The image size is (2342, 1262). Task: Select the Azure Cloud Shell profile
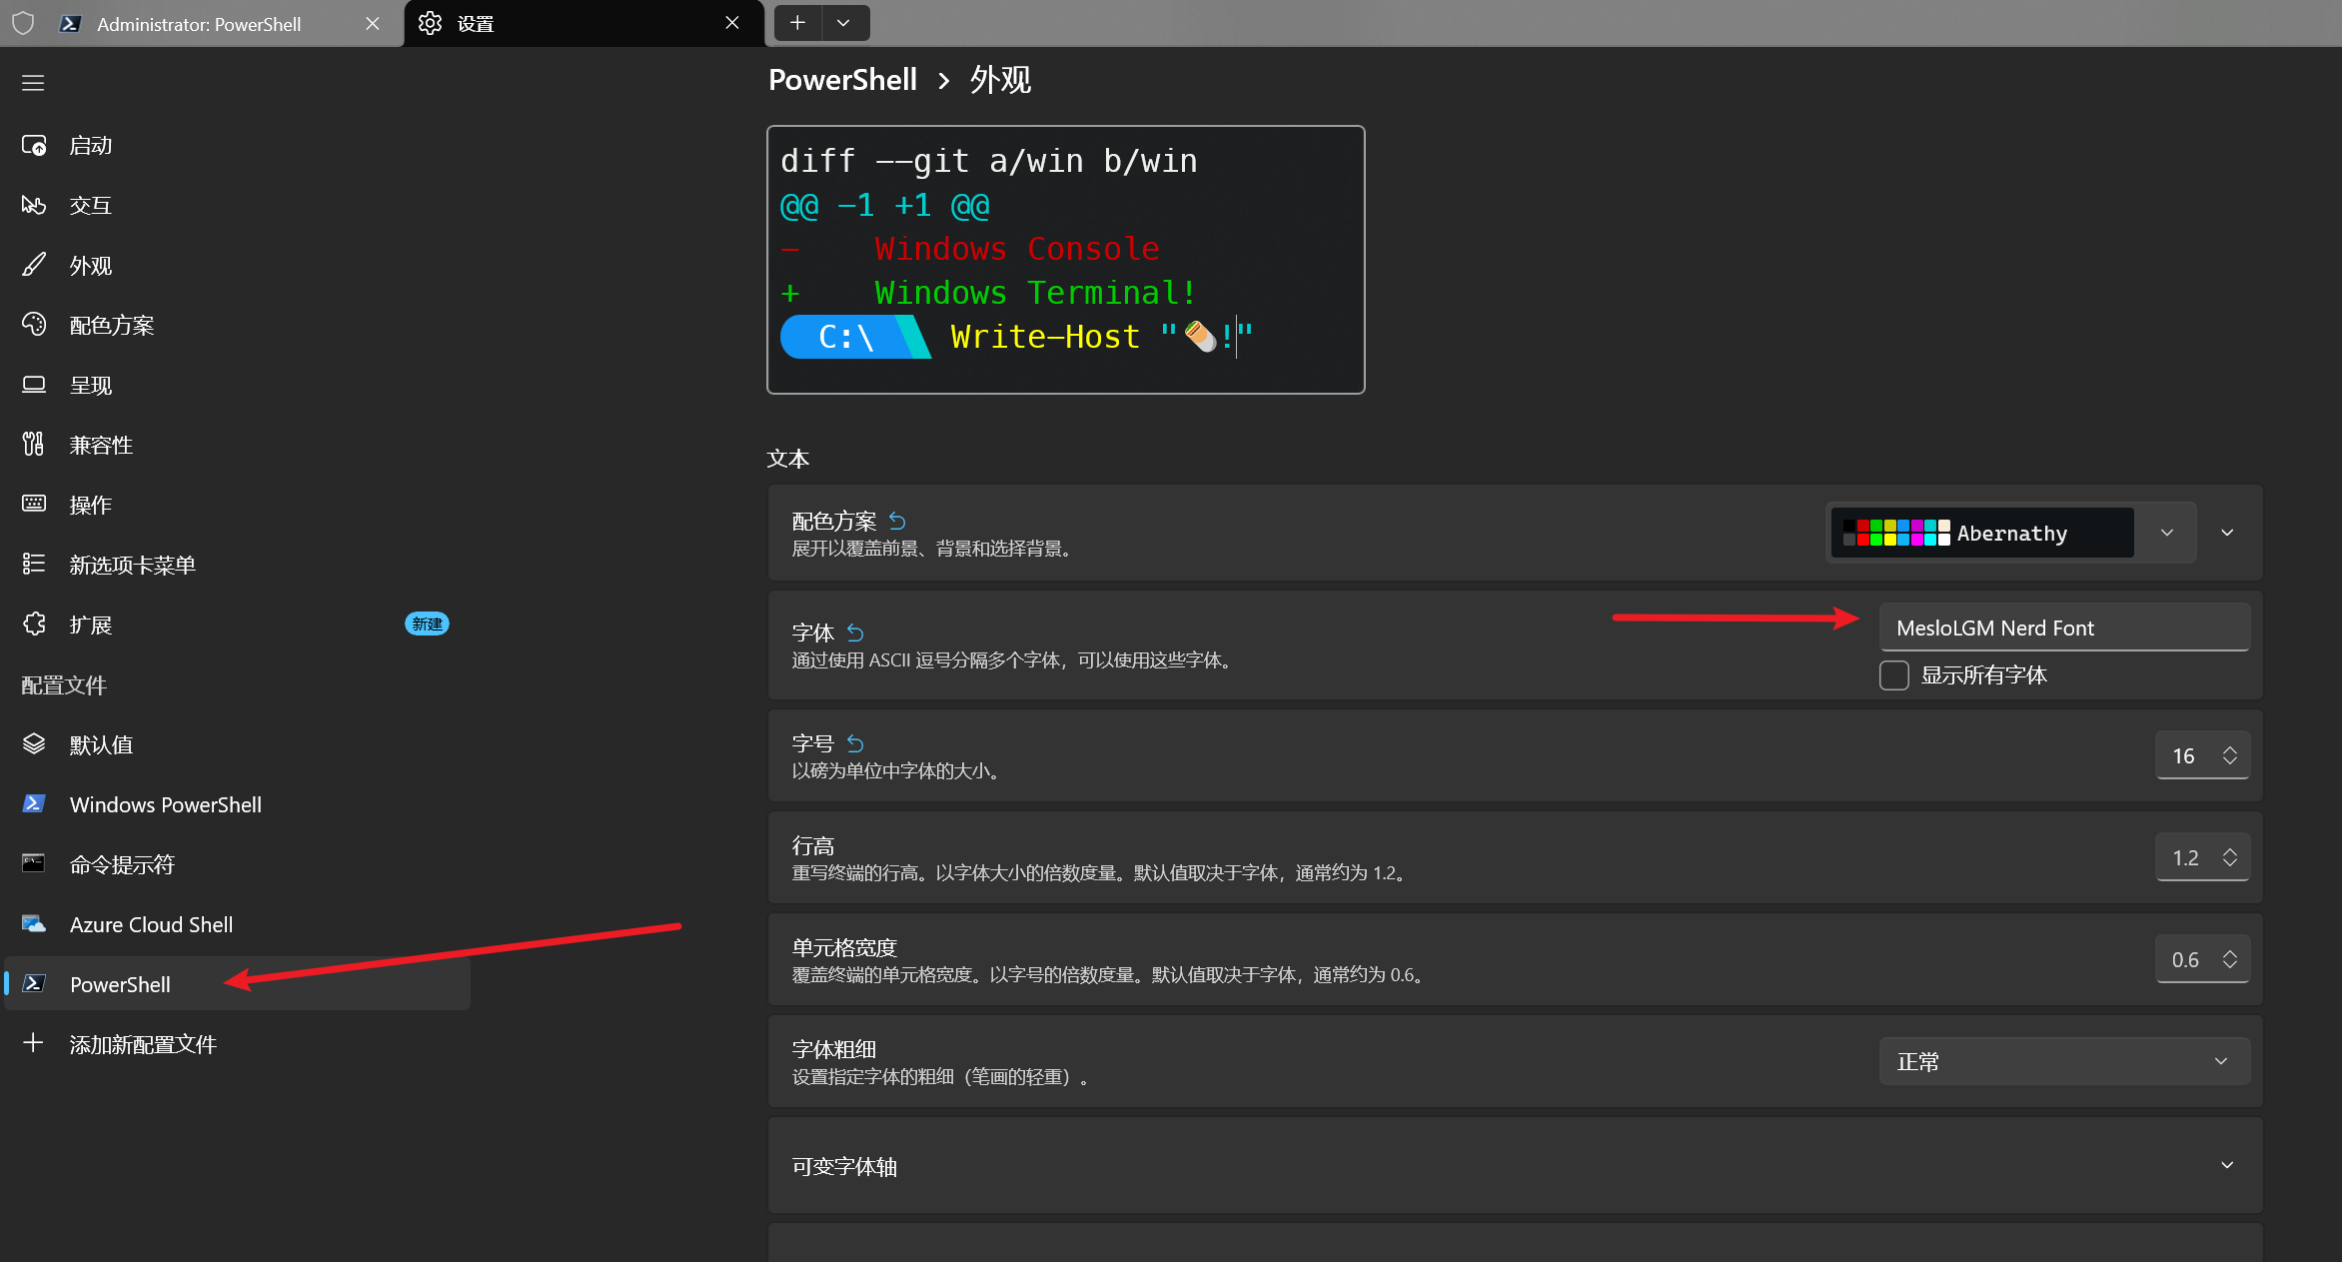coord(237,925)
